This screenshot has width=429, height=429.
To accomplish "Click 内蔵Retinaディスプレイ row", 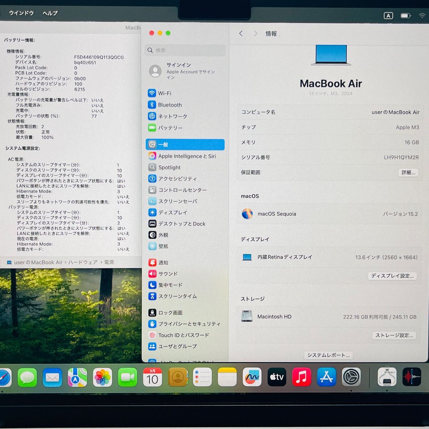I will pyautogui.click(x=329, y=257).
